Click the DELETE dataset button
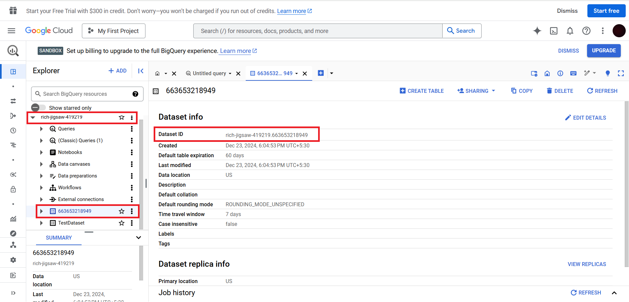This screenshot has height=302, width=629. [560, 91]
